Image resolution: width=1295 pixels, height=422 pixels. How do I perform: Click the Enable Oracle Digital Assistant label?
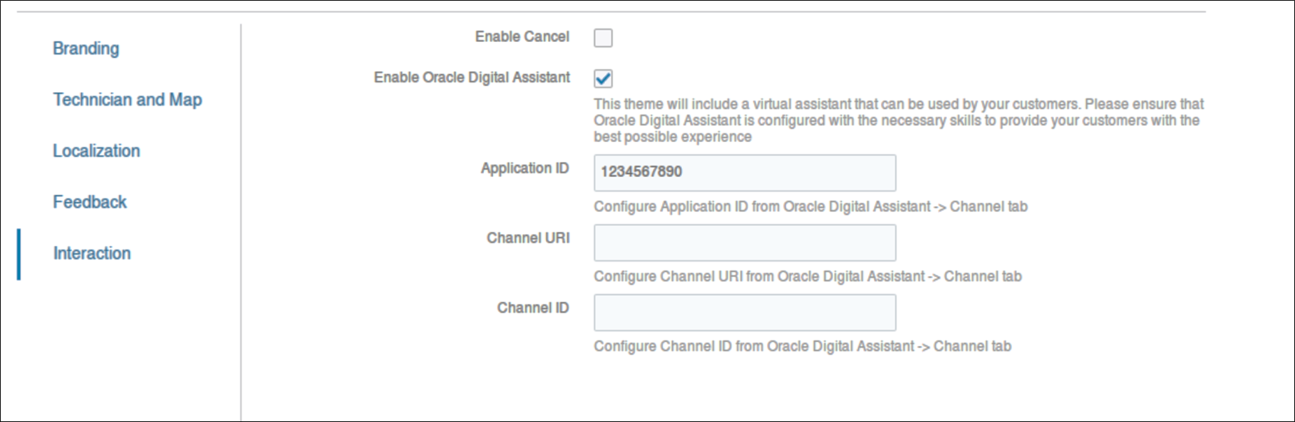click(472, 78)
